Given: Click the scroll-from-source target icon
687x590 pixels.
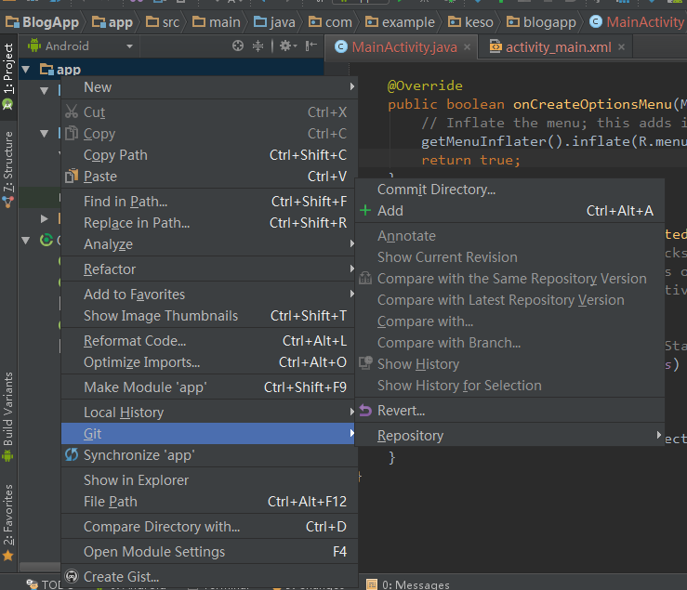Looking at the screenshot, I should [238, 46].
